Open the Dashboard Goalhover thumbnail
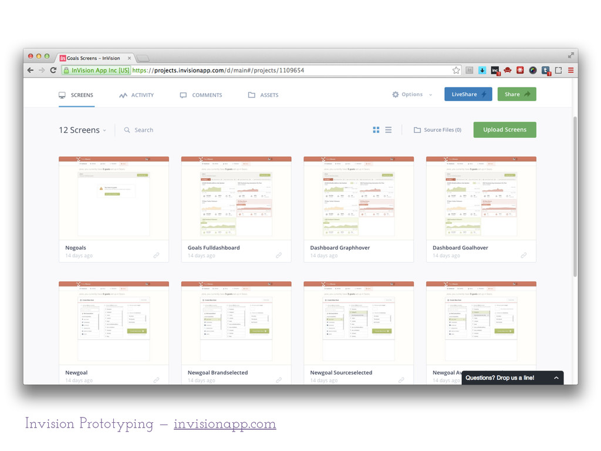 [481, 198]
